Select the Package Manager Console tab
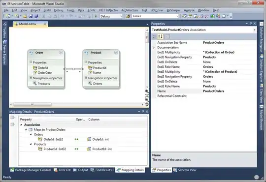266x182 pixels. point(31,170)
